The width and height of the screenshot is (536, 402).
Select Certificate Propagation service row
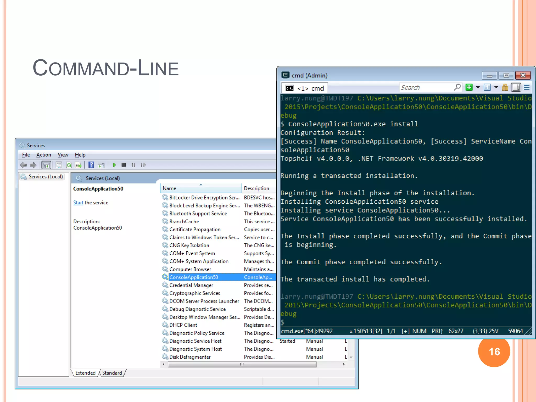pos(219,230)
